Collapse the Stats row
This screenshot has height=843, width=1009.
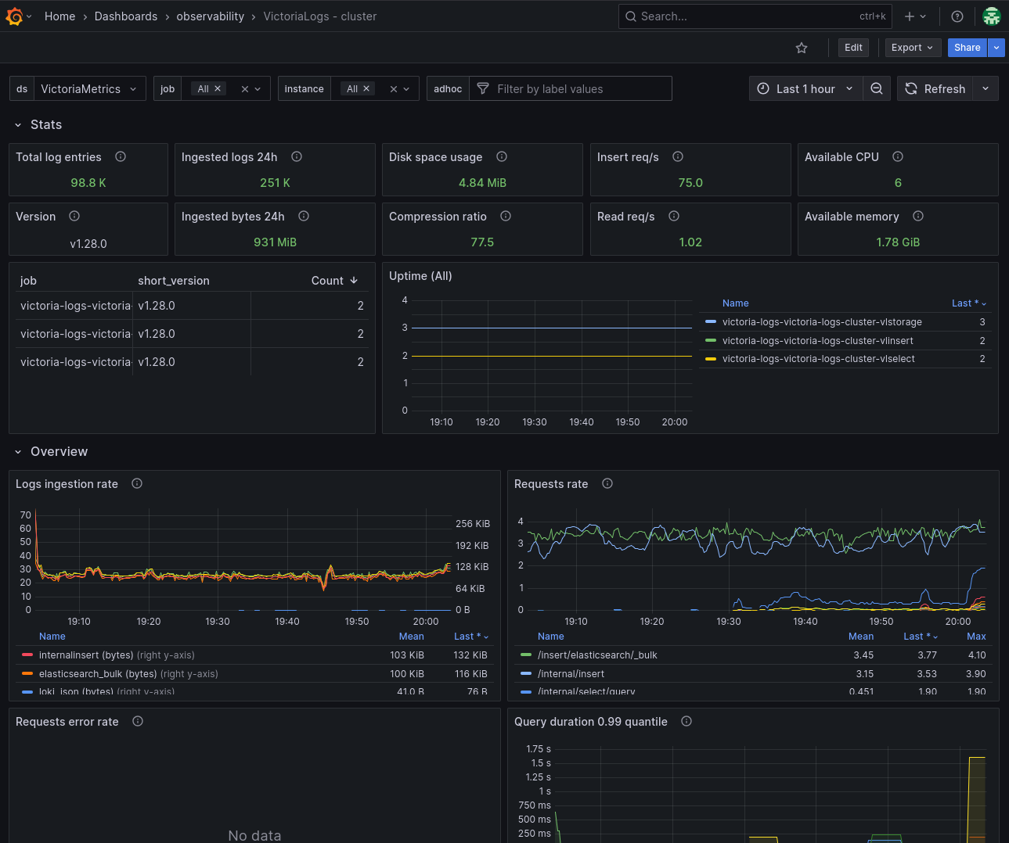point(18,125)
